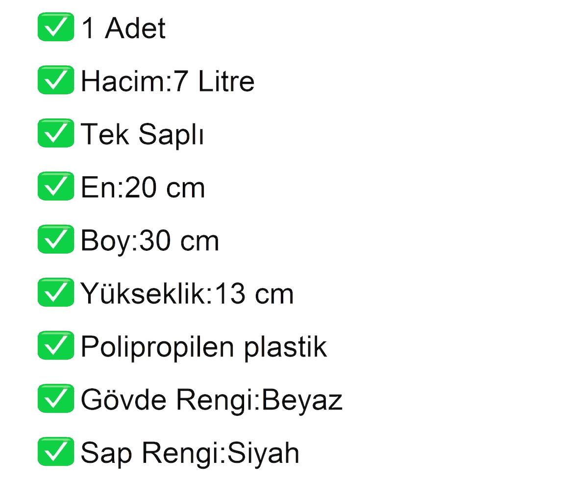Select the "1 Adet" text

click(123, 28)
